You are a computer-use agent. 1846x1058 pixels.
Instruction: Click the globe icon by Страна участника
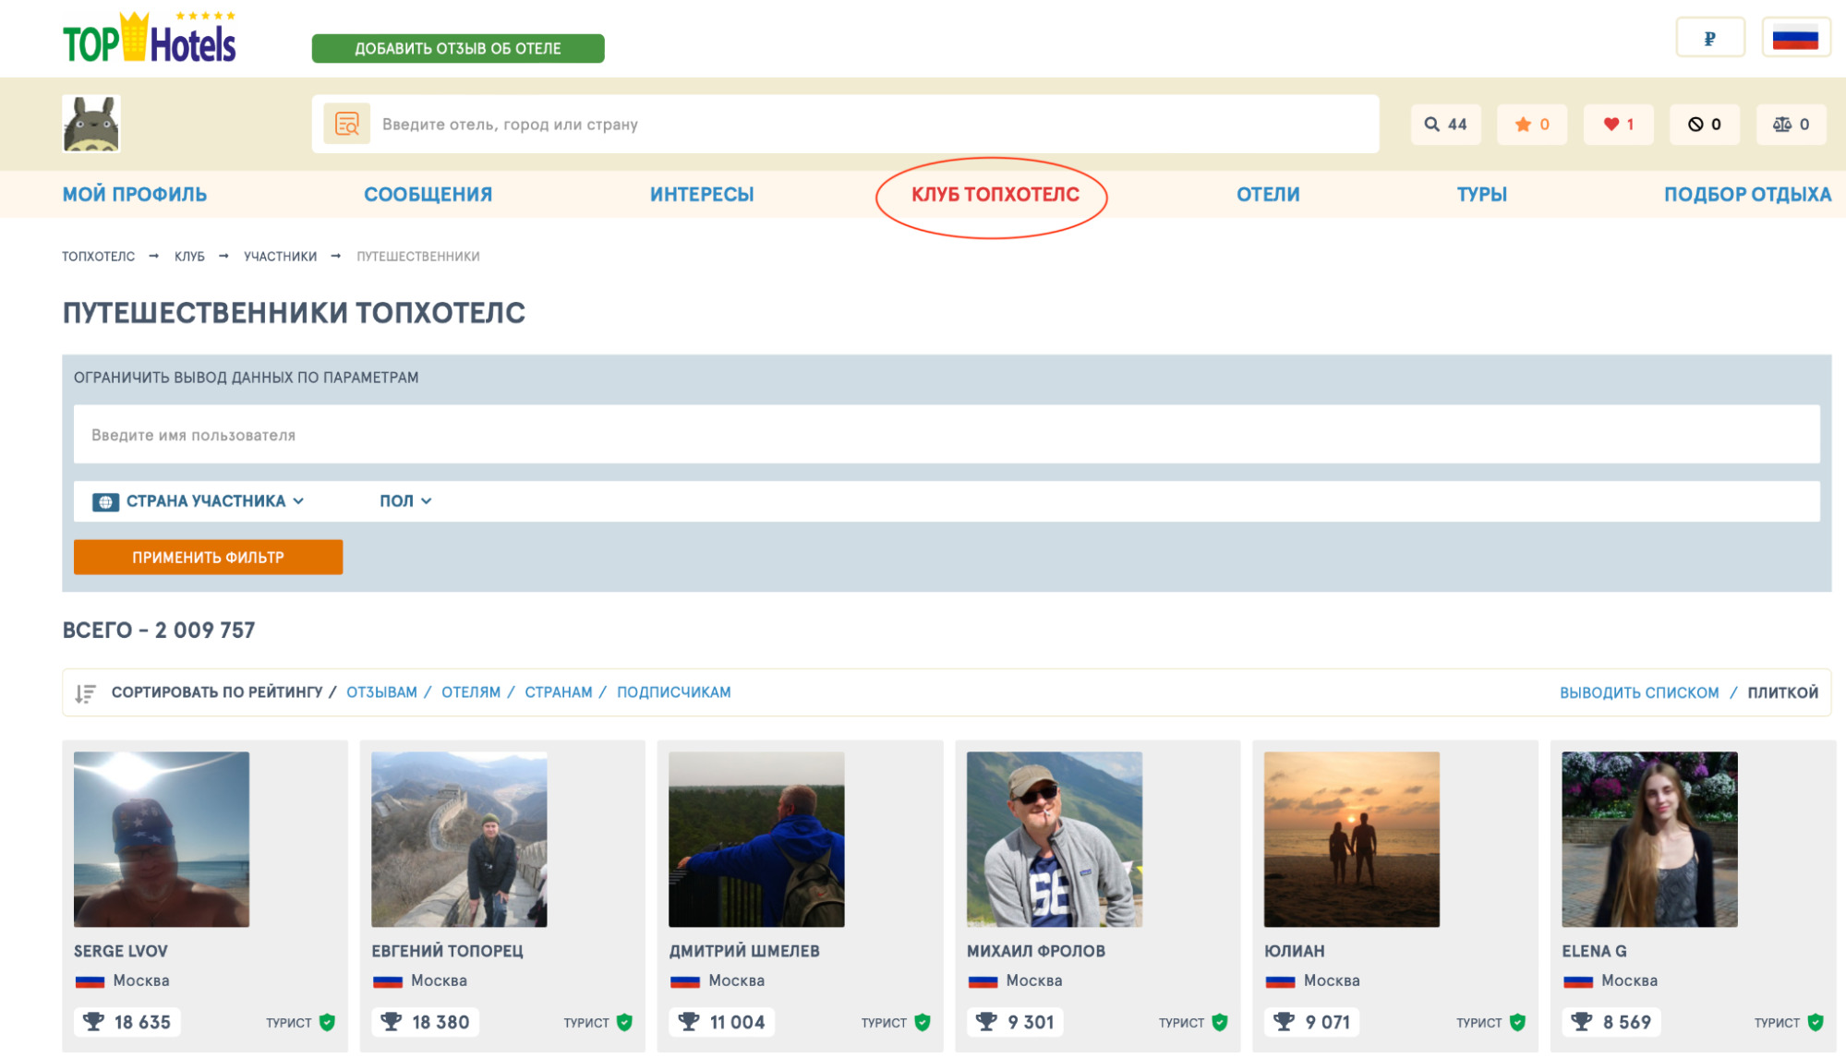tap(105, 501)
